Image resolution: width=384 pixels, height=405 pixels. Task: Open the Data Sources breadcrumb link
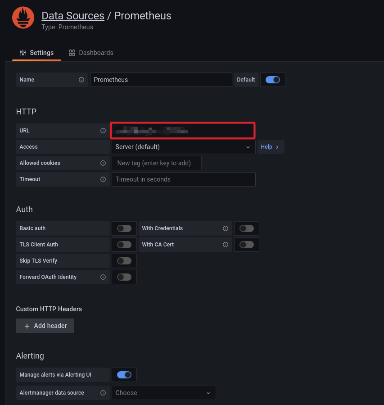click(x=73, y=16)
